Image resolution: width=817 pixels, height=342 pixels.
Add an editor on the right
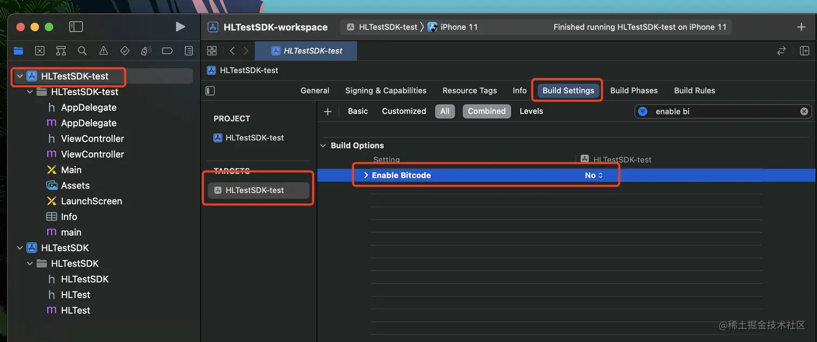tap(805, 51)
